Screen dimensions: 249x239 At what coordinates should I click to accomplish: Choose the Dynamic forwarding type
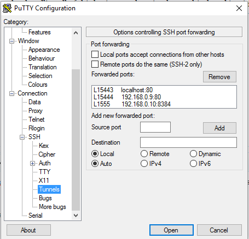point(193,154)
